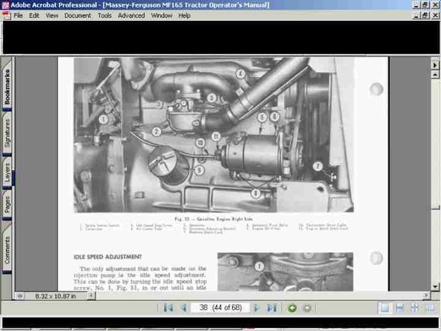441x331 pixels.
Task: Switch to the Layers panel tab
Action: 7,172
